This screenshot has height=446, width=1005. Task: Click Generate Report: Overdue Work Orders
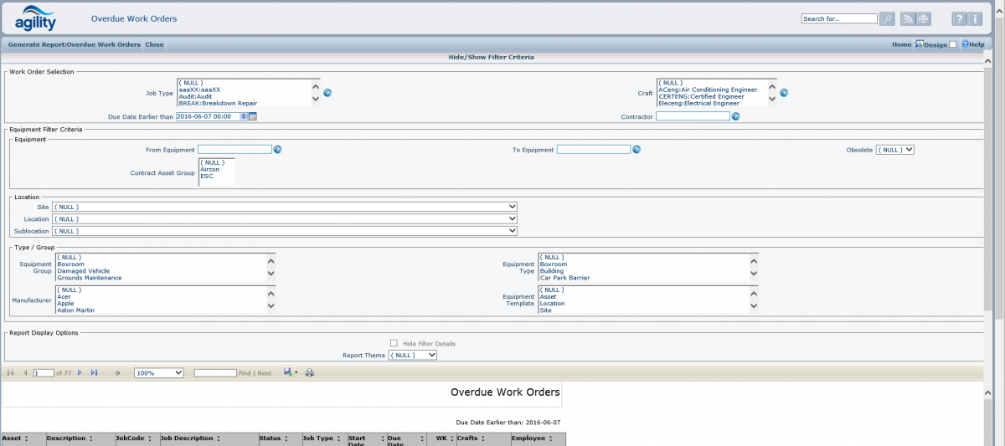pyautogui.click(x=75, y=44)
